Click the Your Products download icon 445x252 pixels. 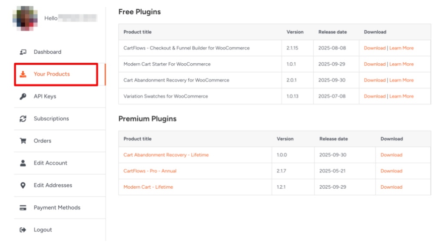23,74
